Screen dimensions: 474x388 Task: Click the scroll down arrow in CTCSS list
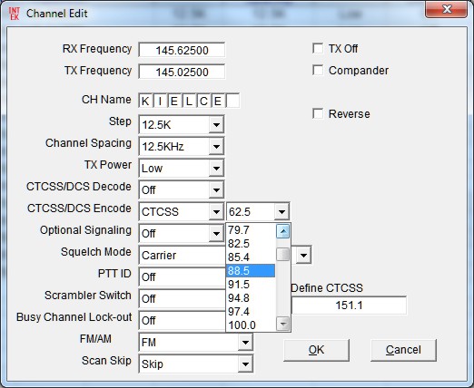283,325
